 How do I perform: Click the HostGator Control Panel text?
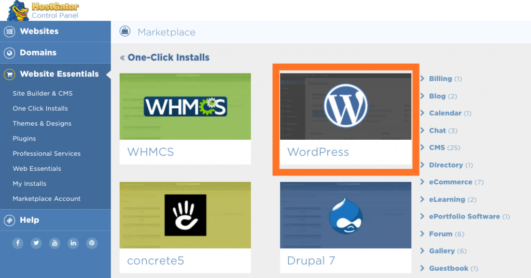pyautogui.click(x=55, y=11)
